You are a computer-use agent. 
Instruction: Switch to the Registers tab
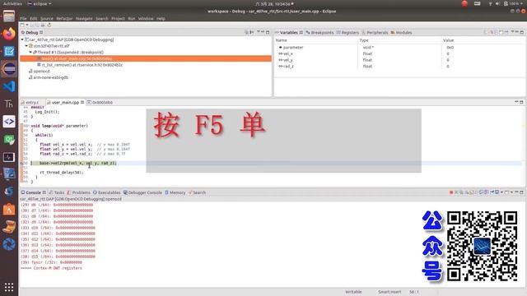pos(347,33)
